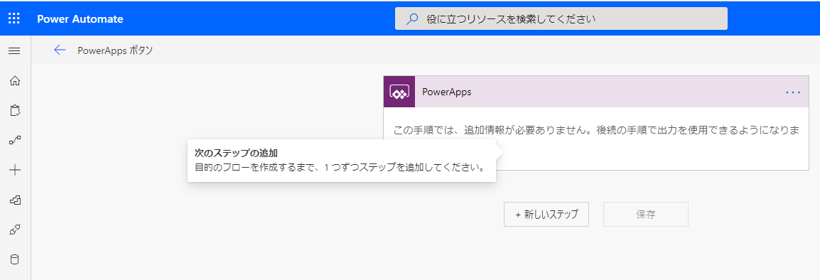820x280 pixels.
Task: Open the PowerApps card ellipsis menu
Action: pos(793,92)
